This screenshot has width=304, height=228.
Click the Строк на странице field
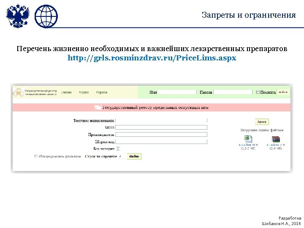122,157
